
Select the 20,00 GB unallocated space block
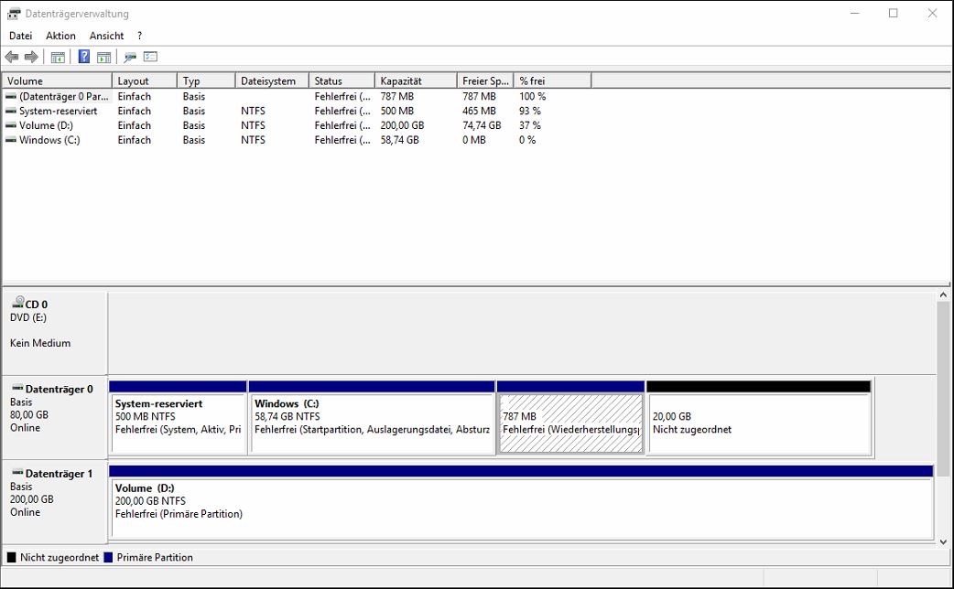(x=758, y=423)
